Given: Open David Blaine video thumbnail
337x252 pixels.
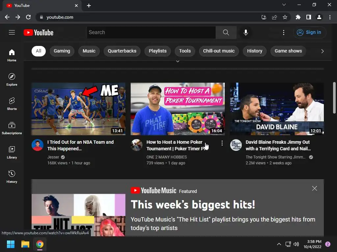Looking at the screenshot, I should click(277, 109).
